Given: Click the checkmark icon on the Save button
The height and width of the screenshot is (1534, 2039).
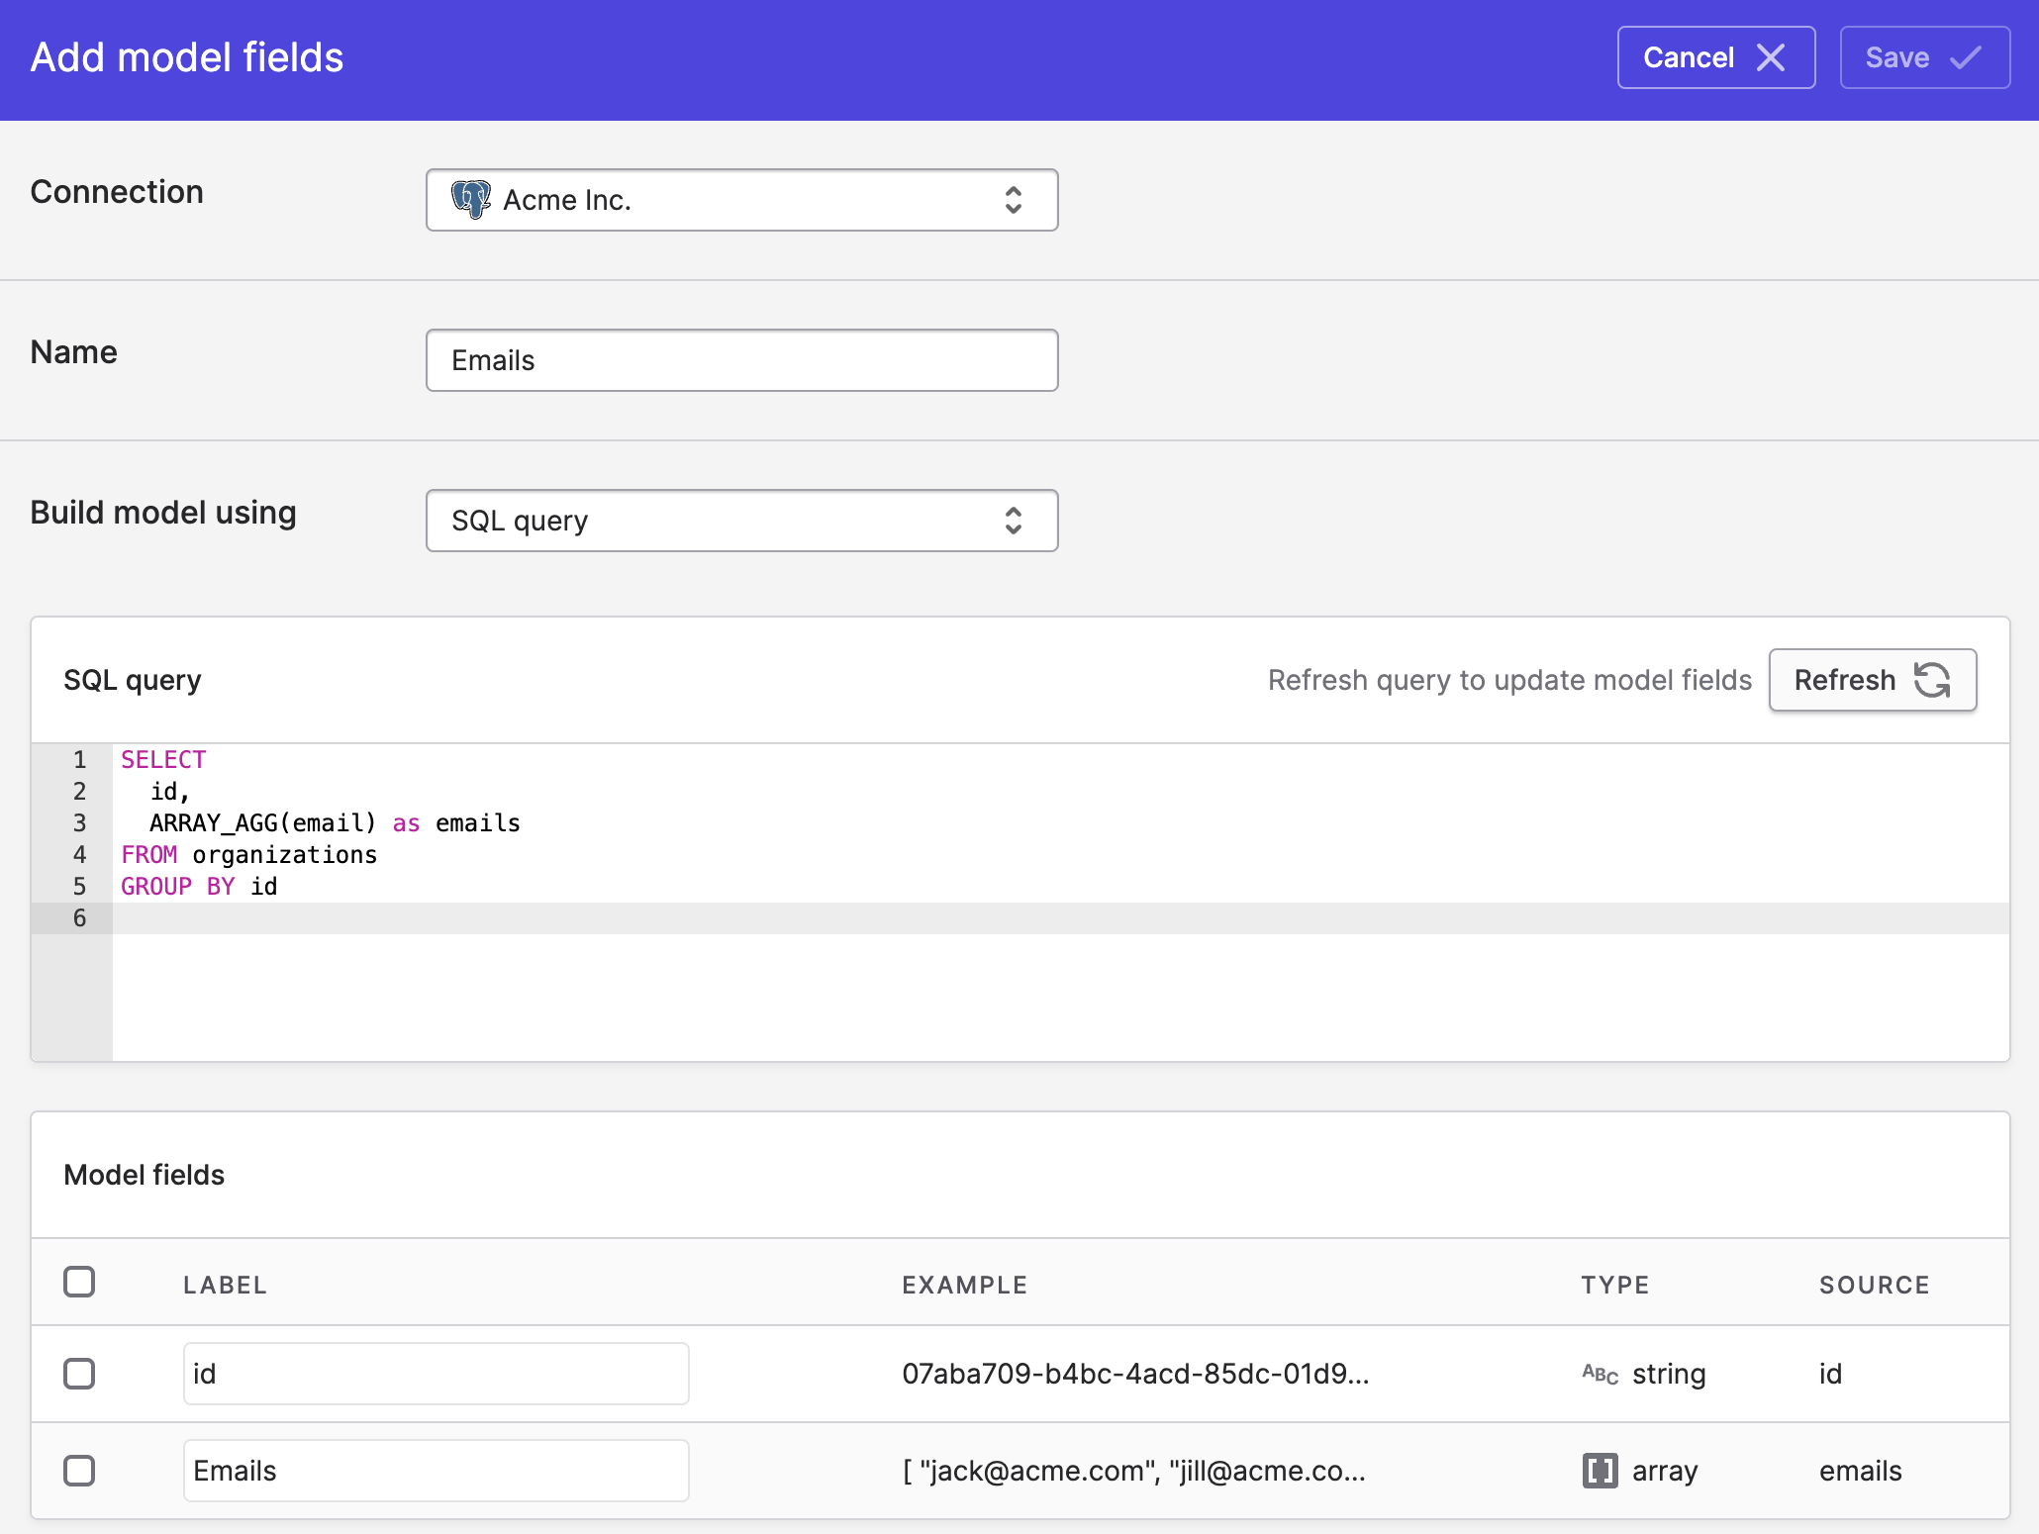Looking at the screenshot, I should (x=1965, y=57).
